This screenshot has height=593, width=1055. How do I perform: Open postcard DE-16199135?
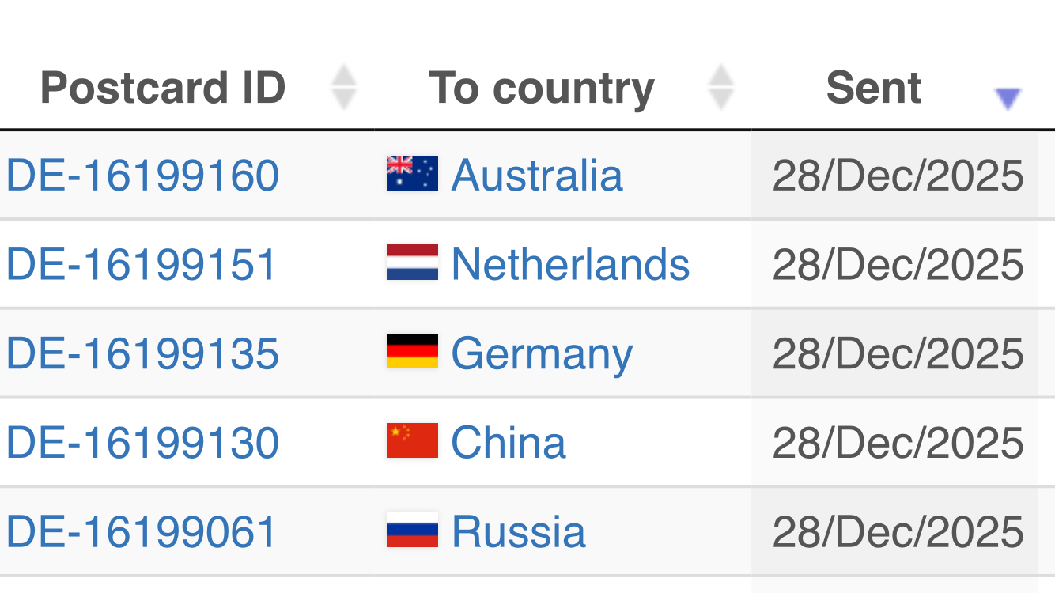pos(142,353)
